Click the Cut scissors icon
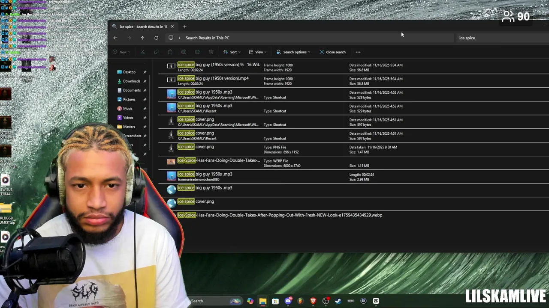This screenshot has width=549, height=308. point(142,52)
